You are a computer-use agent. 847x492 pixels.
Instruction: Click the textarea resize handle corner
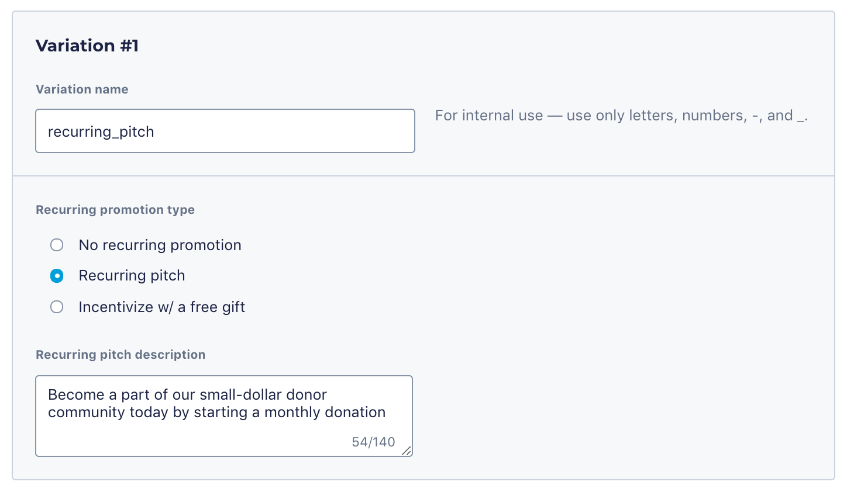coord(407,451)
